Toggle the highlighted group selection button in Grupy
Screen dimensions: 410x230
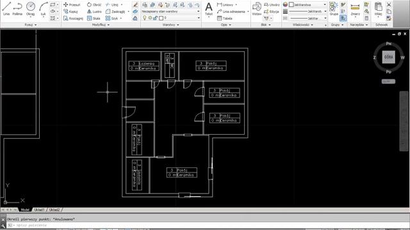click(343, 18)
